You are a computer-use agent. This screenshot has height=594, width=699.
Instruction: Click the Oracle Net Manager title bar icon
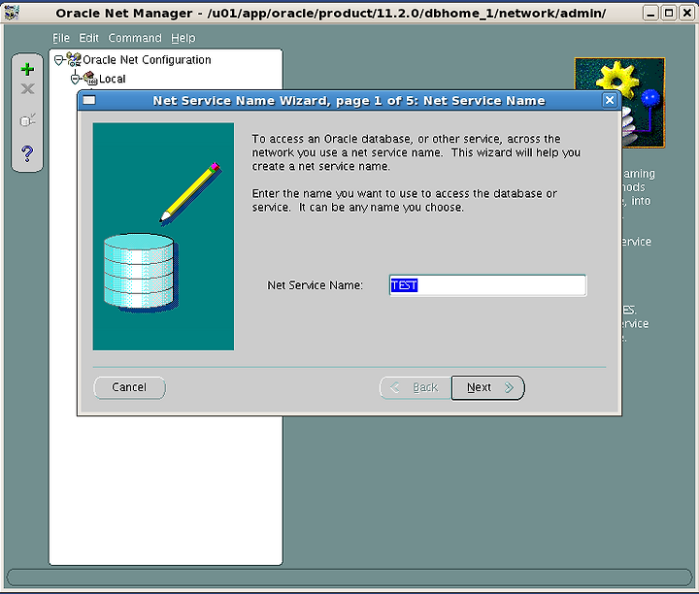tap(11, 13)
